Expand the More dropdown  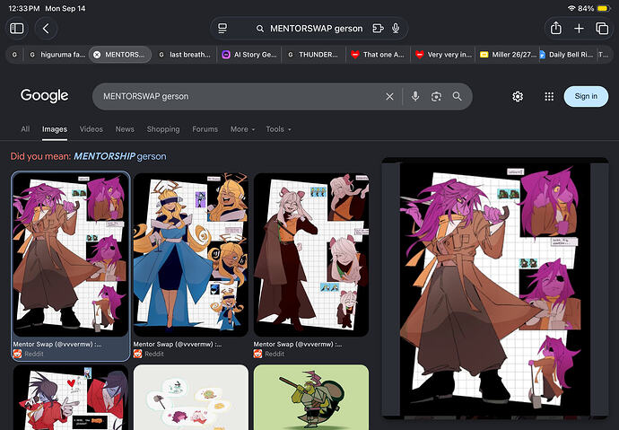tap(242, 129)
